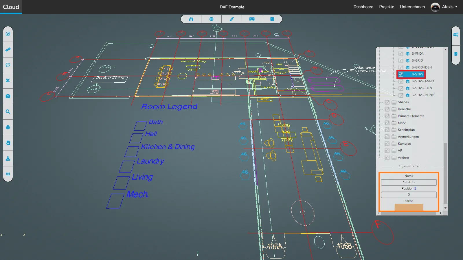463x260 pixels.
Task: Click the Maße folder icon
Action: [x=394, y=123]
